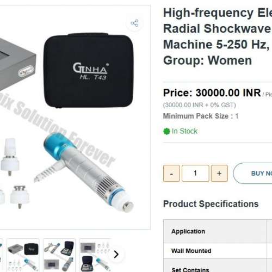Click the Price 30000.00 INR text
272x272 pixels.
pos(212,93)
